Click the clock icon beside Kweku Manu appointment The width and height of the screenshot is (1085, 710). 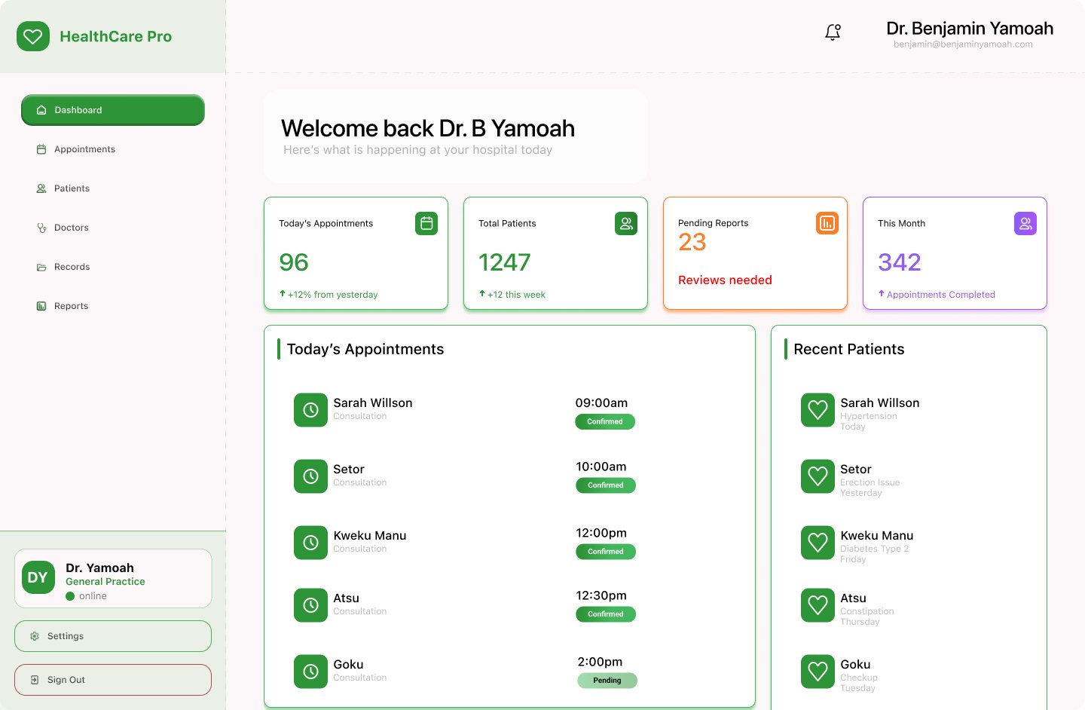click(310, 543)
